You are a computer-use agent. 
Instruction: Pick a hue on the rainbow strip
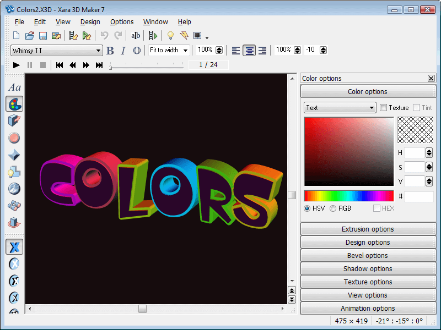pyautogui.click(x=349, y=196)
